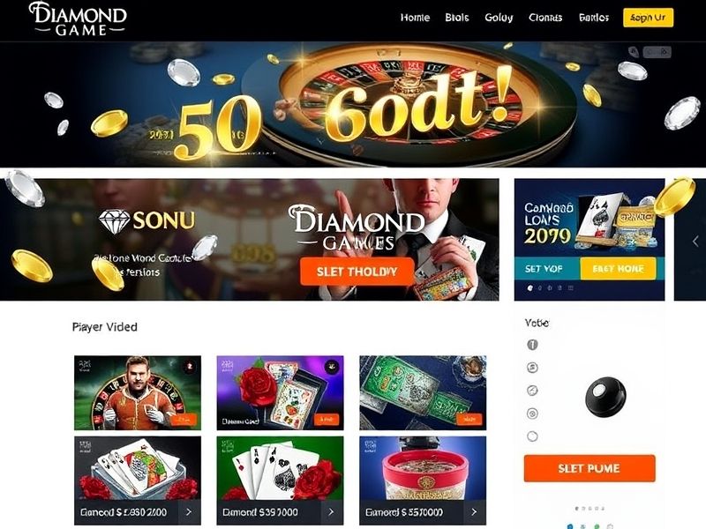
Task: Click the second round icon under Votie
Action: [532, 368]
